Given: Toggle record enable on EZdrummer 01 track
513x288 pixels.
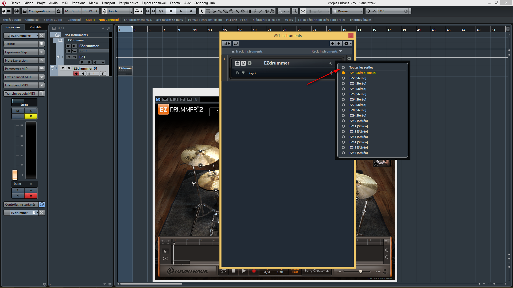Looking at the screenshot, I should click(76, 74).
